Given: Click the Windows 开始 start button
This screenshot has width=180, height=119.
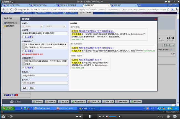Looking at the screenshot, I should pos(8,108).
